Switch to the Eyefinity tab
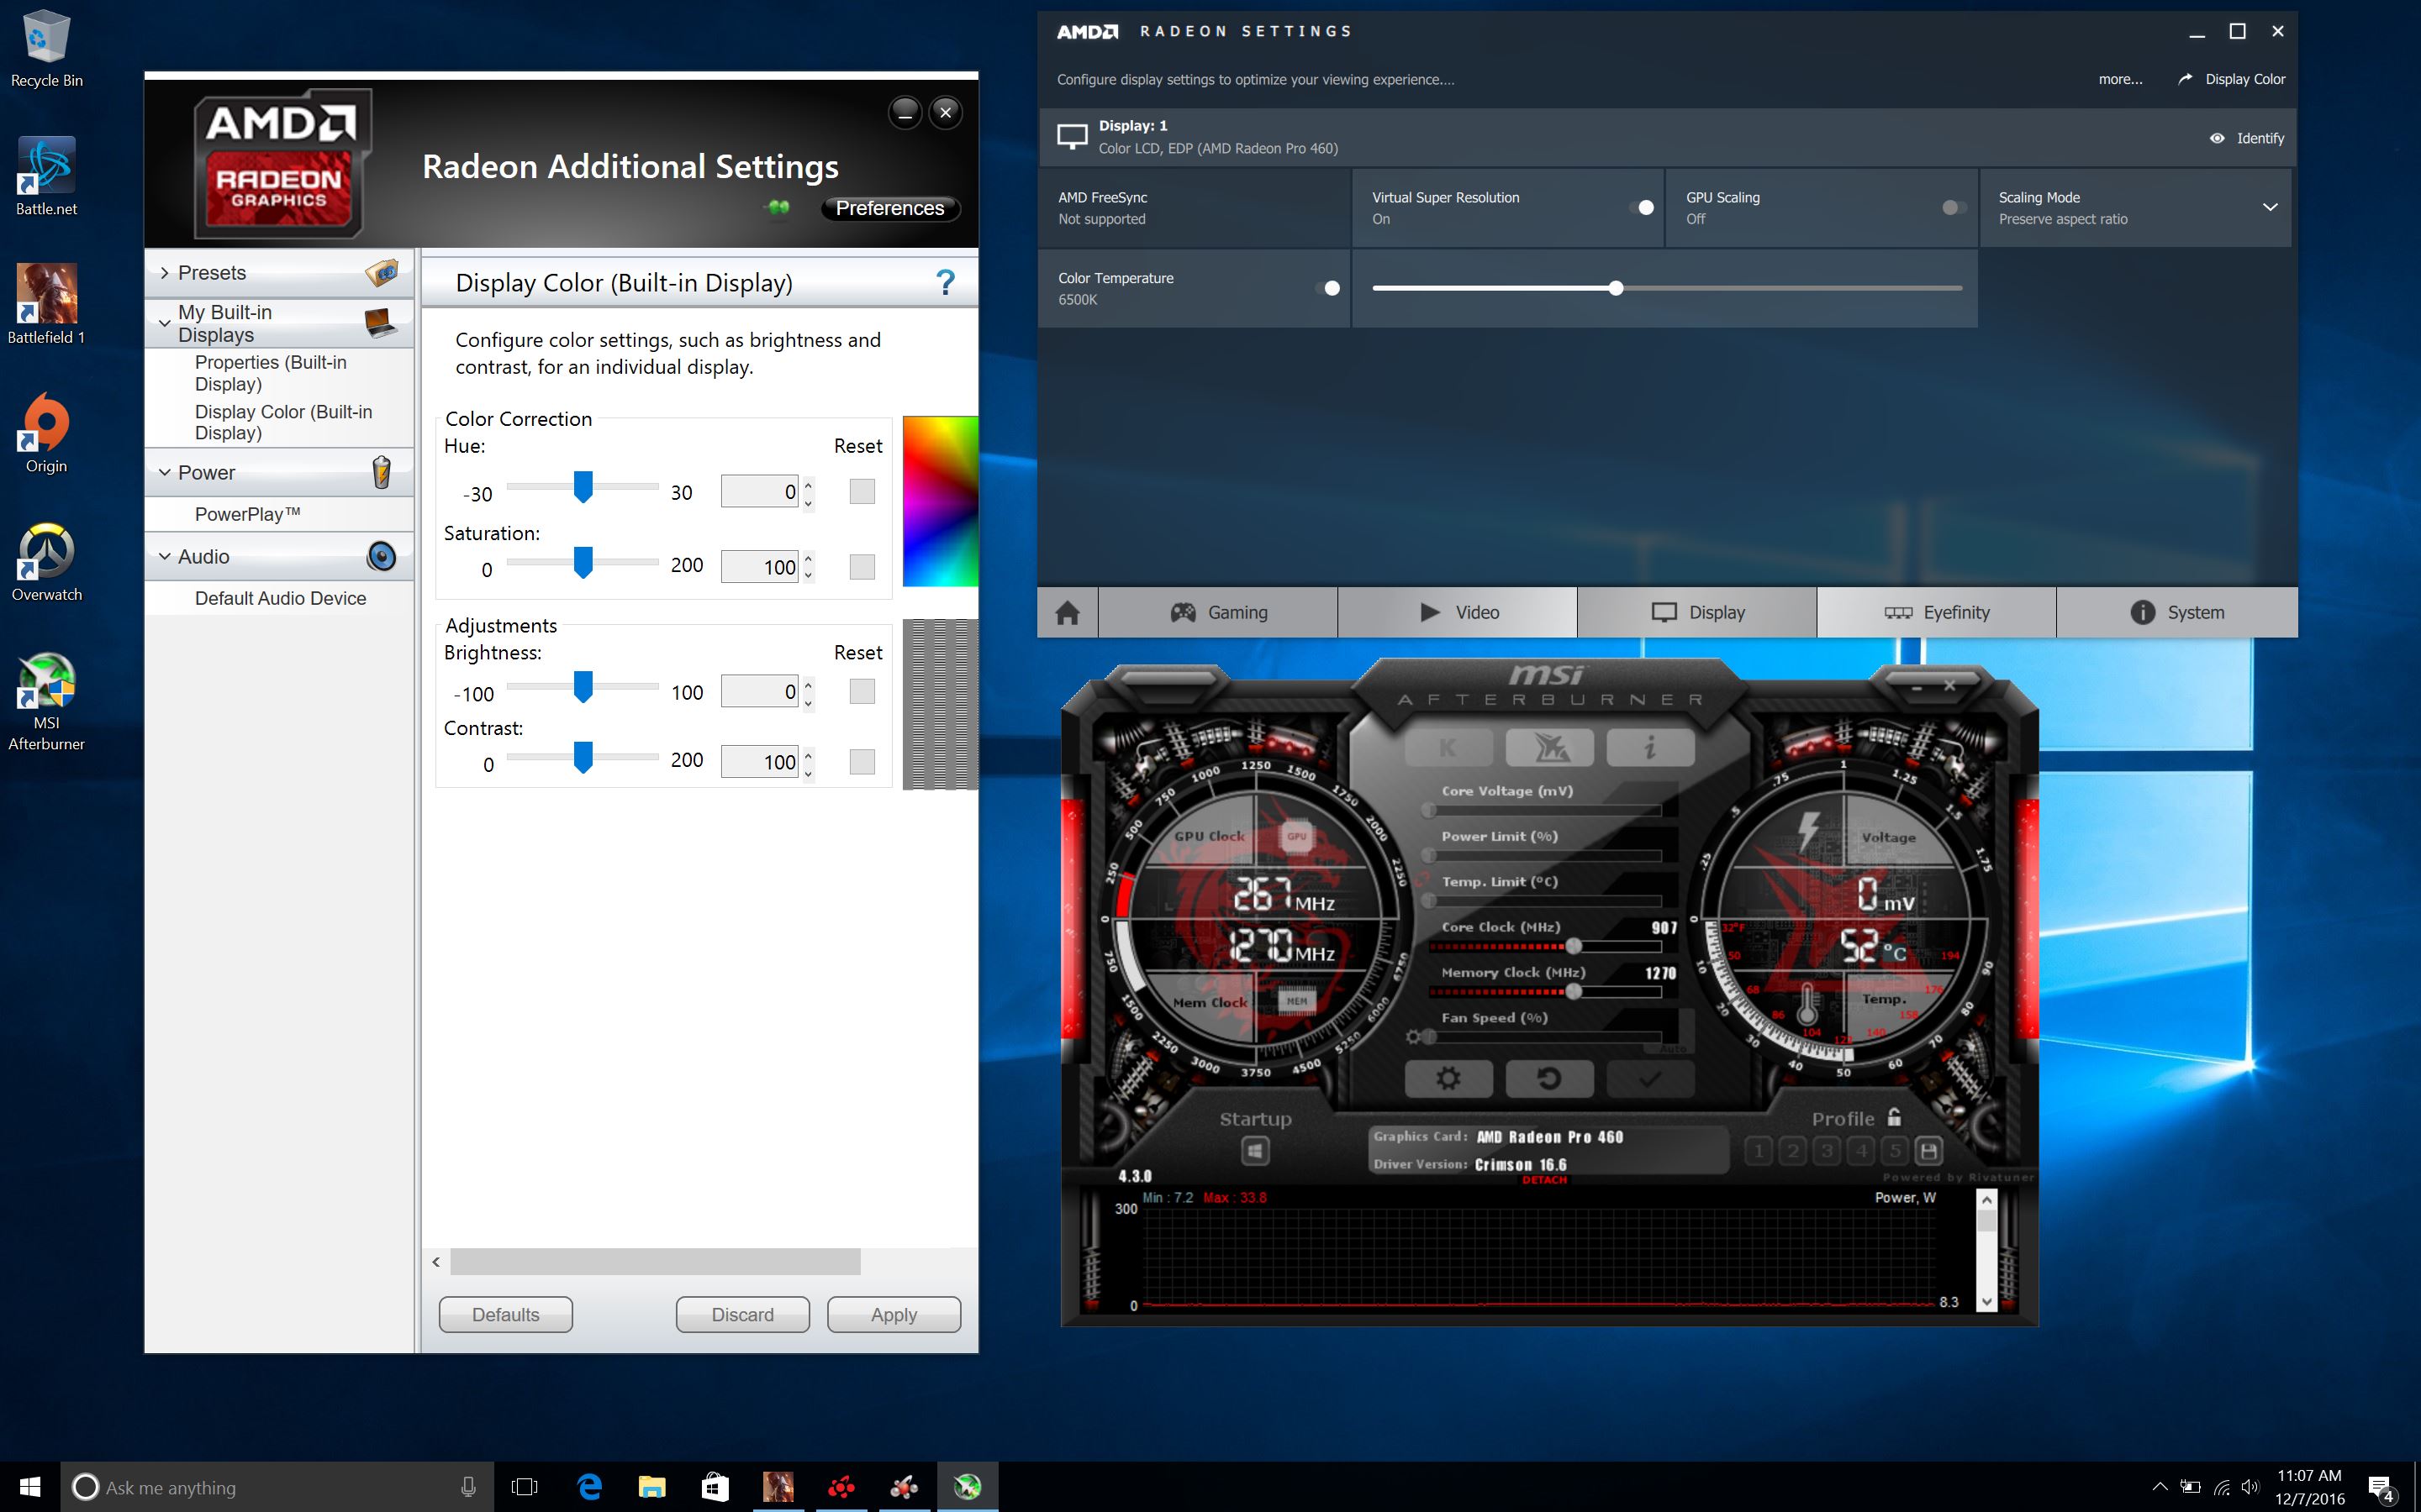The width and height of the screenshot is (2421, 1512). 1937,612
